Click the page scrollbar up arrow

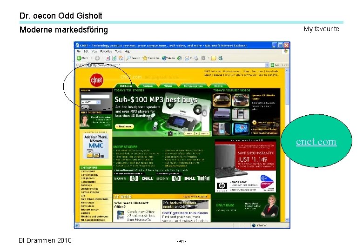[x=287, y=70]
